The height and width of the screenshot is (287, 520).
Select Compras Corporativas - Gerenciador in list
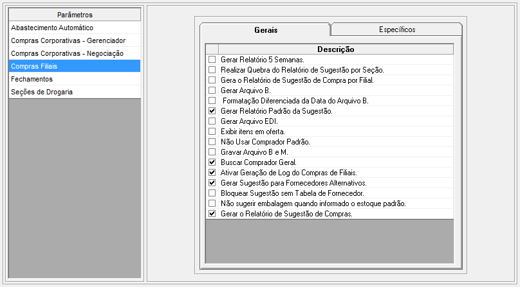68,40
